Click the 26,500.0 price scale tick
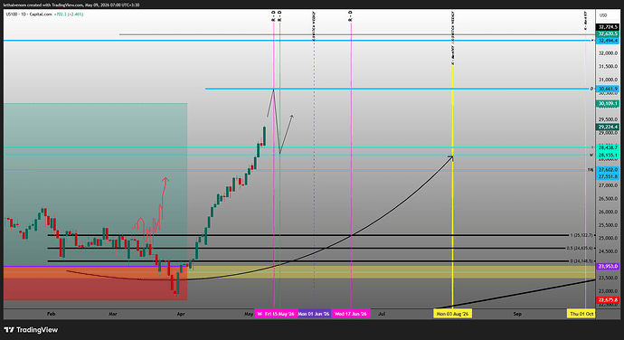Image resolution: width=624 pixels, height=340 pixels. [x=609, y=199]
